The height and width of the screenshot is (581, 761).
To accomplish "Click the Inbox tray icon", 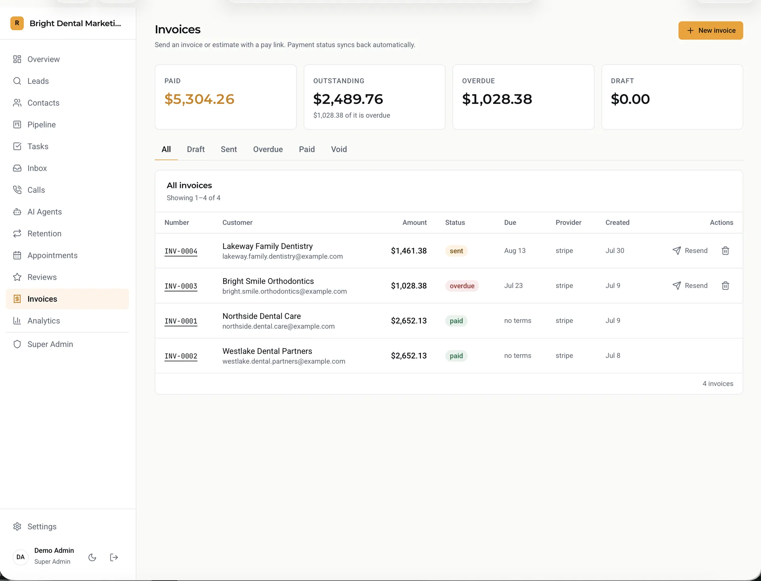I will (x=17, y=168).
